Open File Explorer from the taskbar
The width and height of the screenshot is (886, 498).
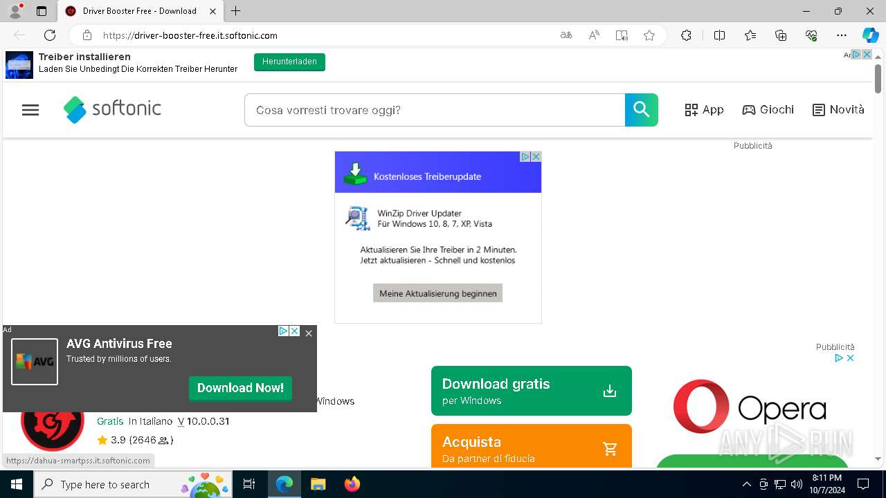coord(318,484)
